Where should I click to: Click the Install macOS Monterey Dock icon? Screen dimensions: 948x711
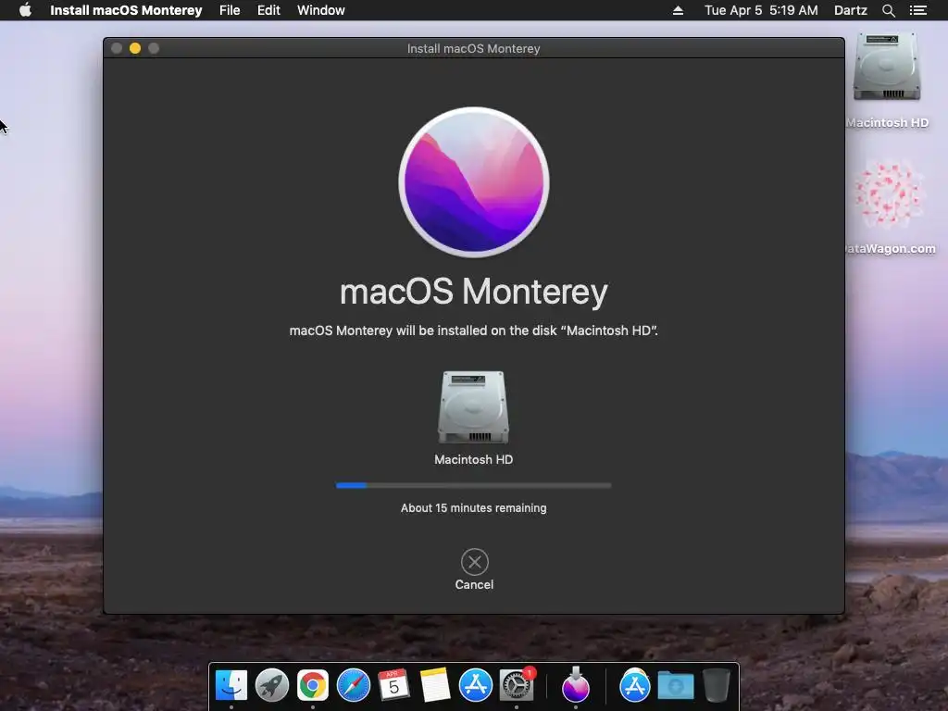[576, 684]
